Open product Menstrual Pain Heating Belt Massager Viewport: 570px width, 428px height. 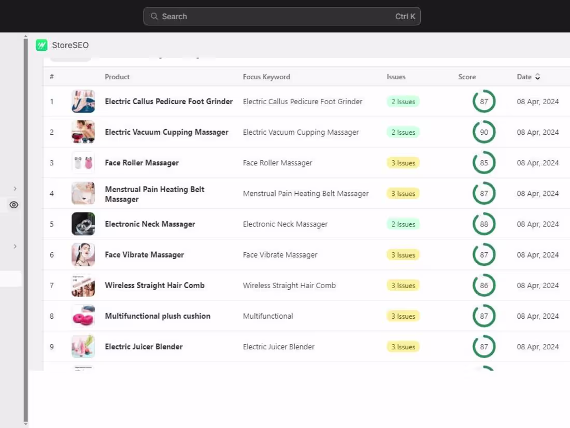[154, 194]
